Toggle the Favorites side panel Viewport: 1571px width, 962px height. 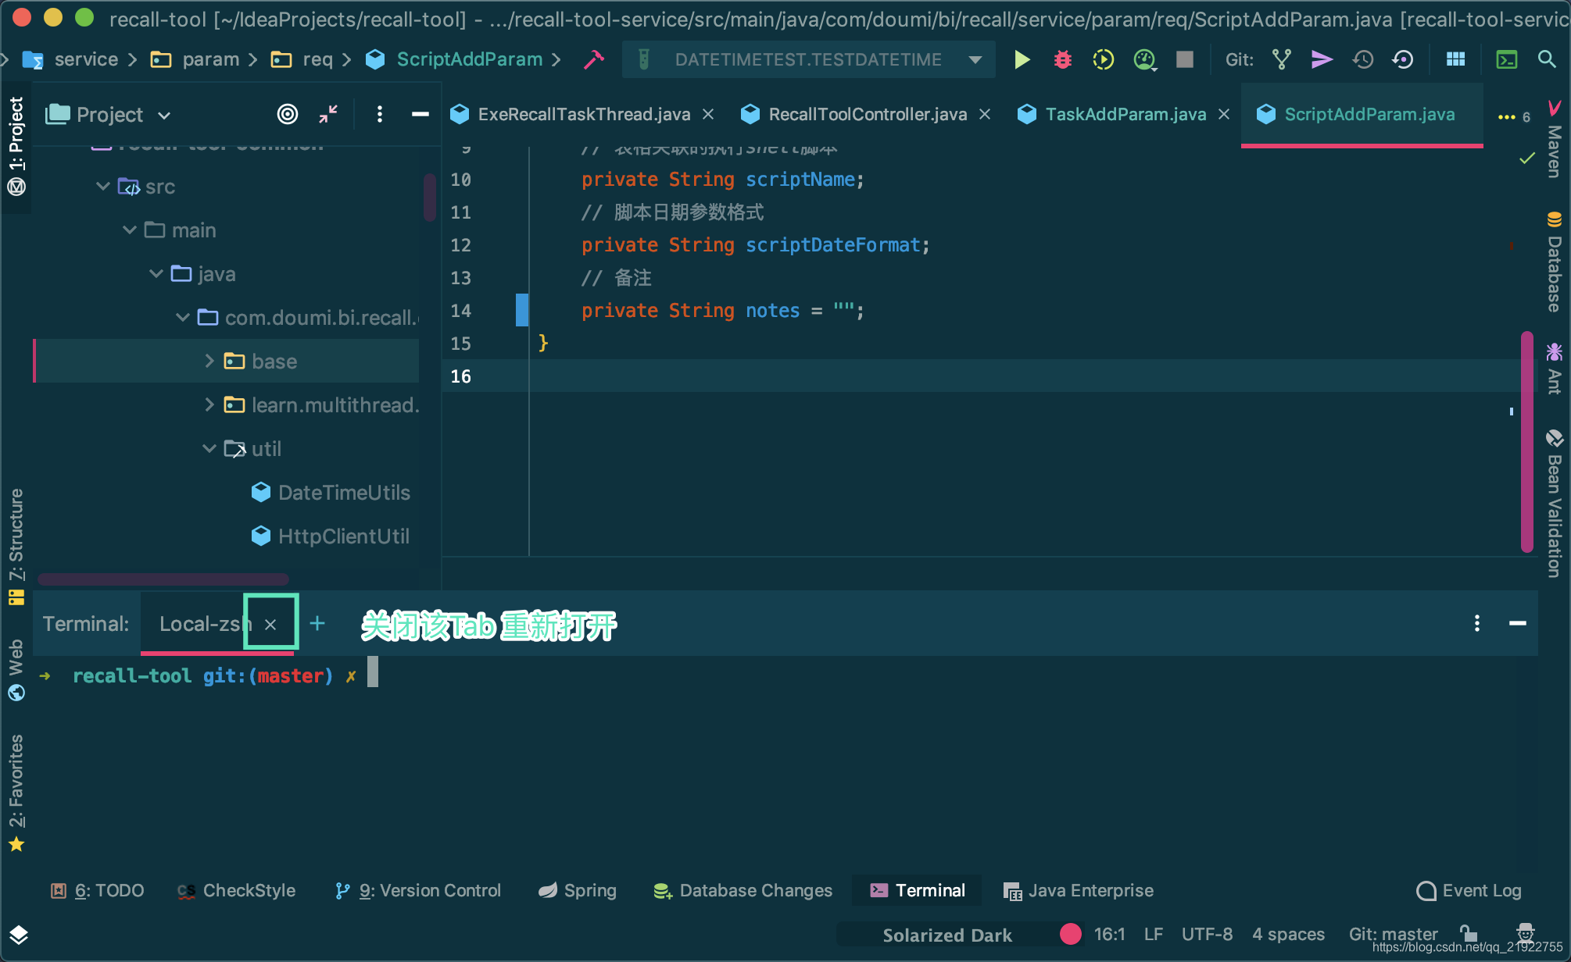coord(16,793)
